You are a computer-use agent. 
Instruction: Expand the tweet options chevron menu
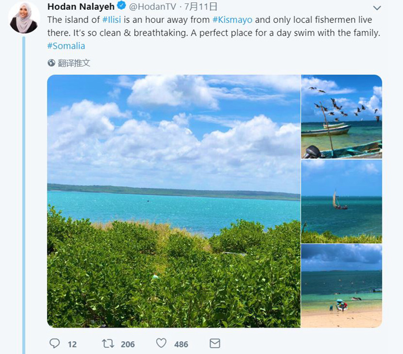tap(377, 7)
